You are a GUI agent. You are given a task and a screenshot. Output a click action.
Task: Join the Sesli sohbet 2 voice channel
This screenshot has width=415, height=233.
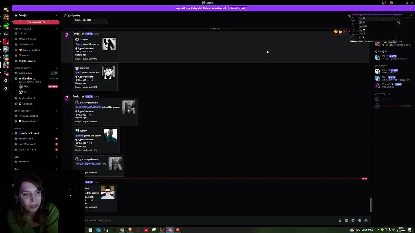pyautogui.click(x=36, y=98)
